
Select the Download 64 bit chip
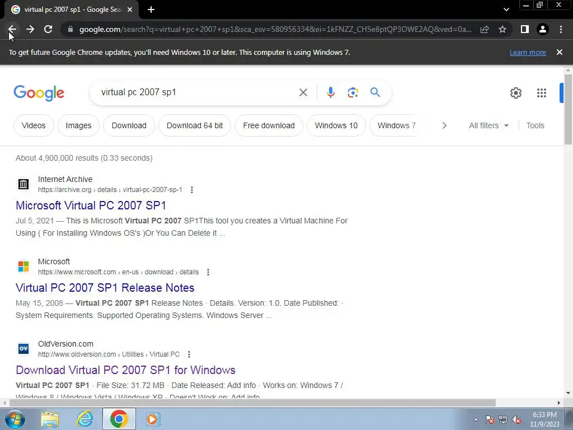click(195, 125)
